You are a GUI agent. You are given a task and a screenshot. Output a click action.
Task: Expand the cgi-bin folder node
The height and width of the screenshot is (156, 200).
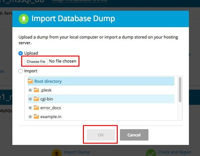pyautogui.click(x=30, y=99)
